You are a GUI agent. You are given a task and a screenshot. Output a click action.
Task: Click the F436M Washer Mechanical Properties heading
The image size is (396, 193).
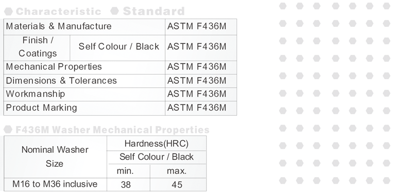click(x=112, y=130)
